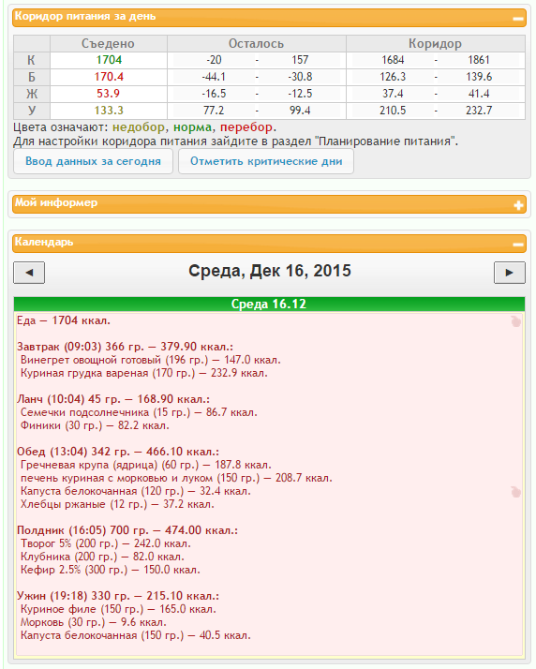
Task: Click apple icon beside Капуста белокочанная 120 гр
Action: click(x=516, y=492)
